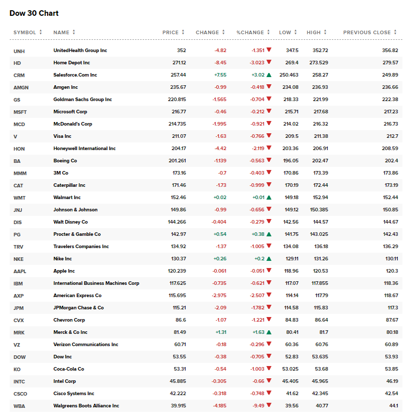The image size is (408, 413).
Task: Open the UNH ticker symbol
Action: click(19, 51)
